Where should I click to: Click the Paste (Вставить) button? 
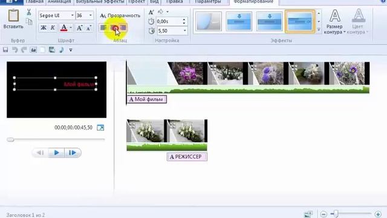pos(13,19)
